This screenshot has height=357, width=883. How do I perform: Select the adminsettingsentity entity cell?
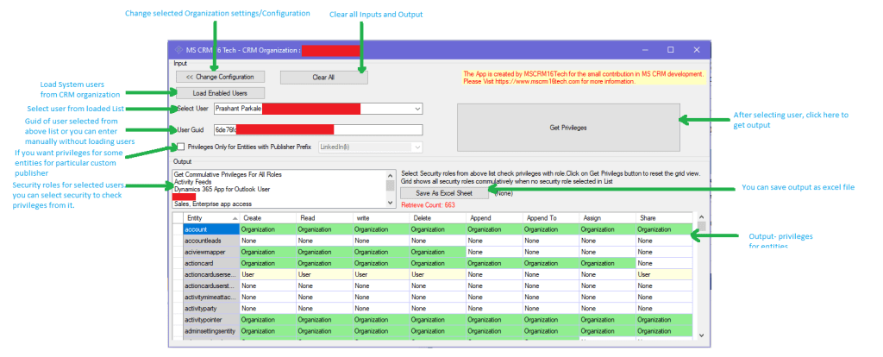tap(211, 330)
